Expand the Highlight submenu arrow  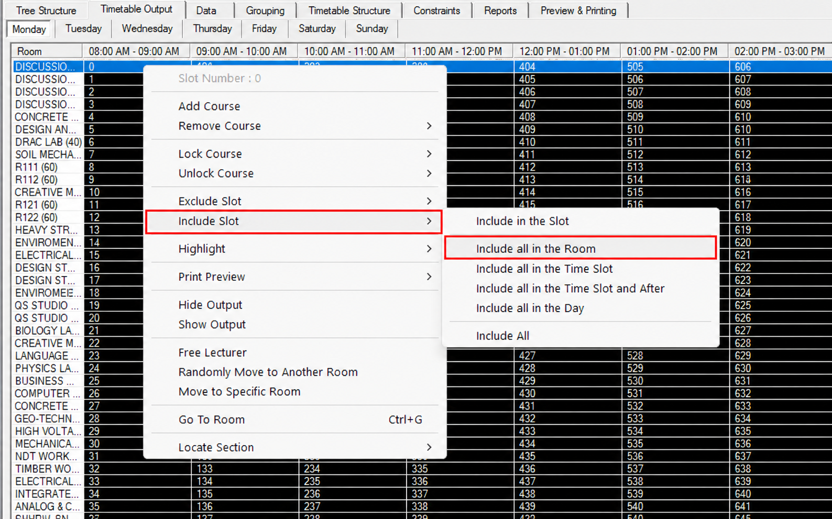point(429,249)
